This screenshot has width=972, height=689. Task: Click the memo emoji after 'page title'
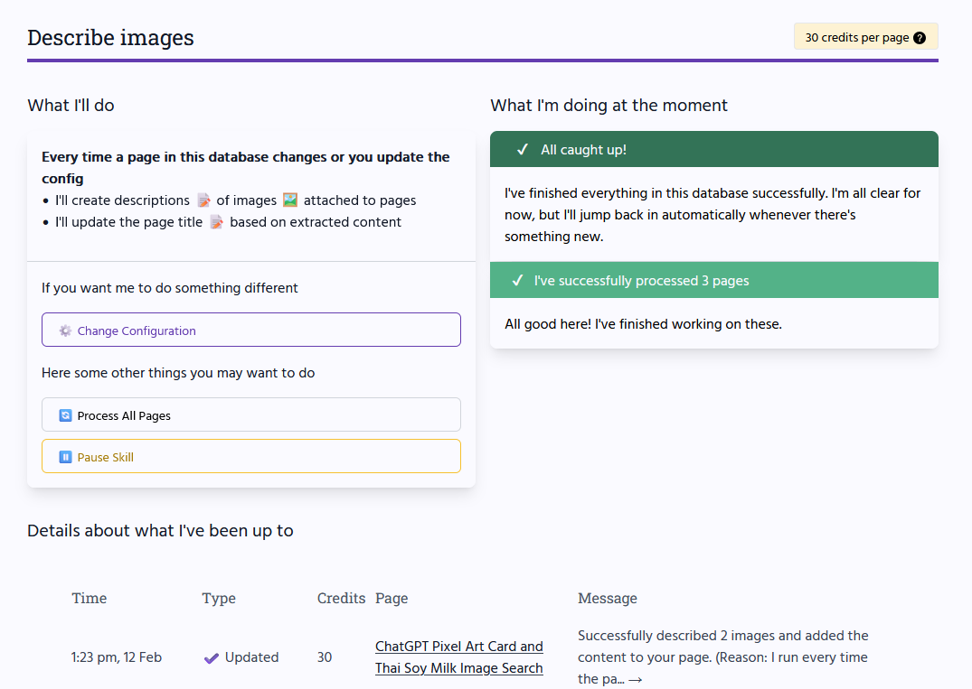pos(216,222)
